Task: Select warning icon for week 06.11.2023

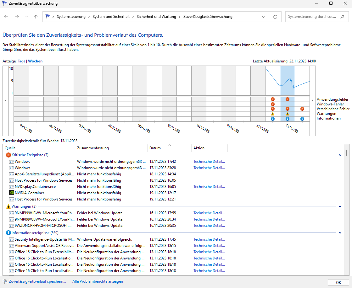Action: coord(272,114)
